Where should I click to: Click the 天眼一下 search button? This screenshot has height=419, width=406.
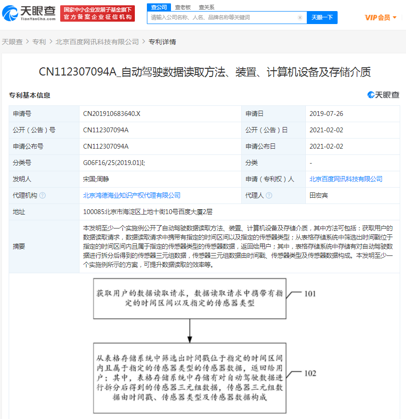[x=322, y=18]
